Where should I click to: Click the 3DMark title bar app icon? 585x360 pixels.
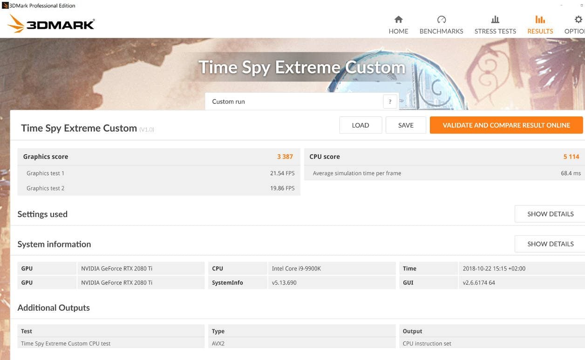(5, 6)
